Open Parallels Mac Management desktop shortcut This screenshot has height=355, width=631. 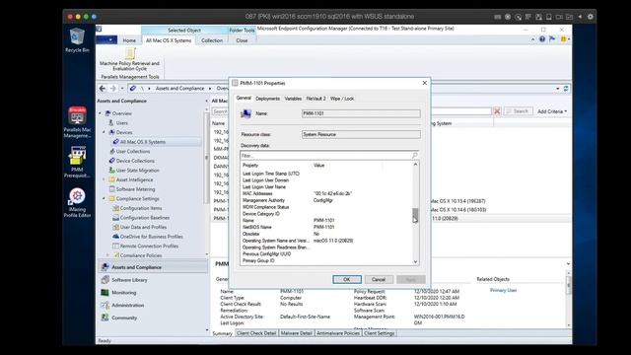click(77, 122)
